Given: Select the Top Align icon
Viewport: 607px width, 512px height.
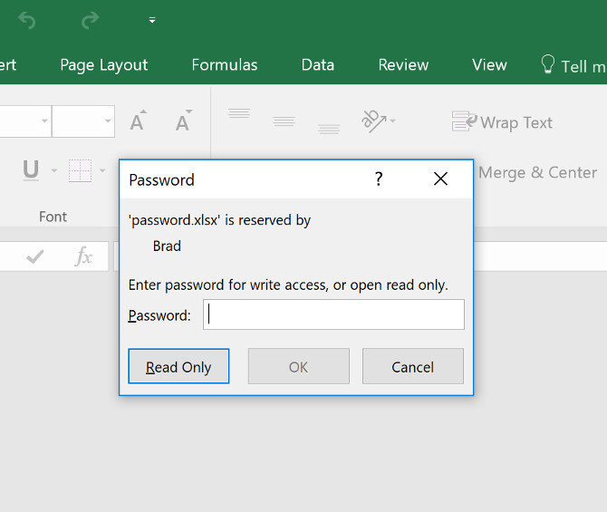Looking at the screenshot, I should pyautogui.click(x=239, y=115).
